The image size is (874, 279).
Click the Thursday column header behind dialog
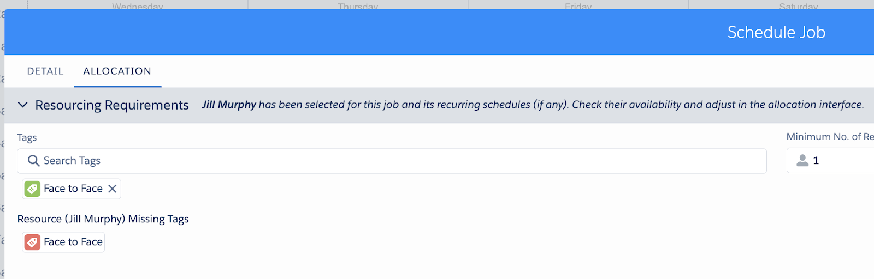(358, 6)
